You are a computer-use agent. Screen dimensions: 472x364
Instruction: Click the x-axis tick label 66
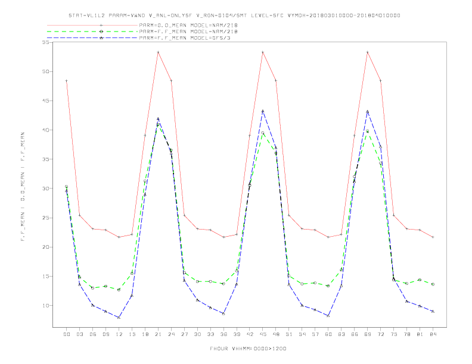[355, 334]
